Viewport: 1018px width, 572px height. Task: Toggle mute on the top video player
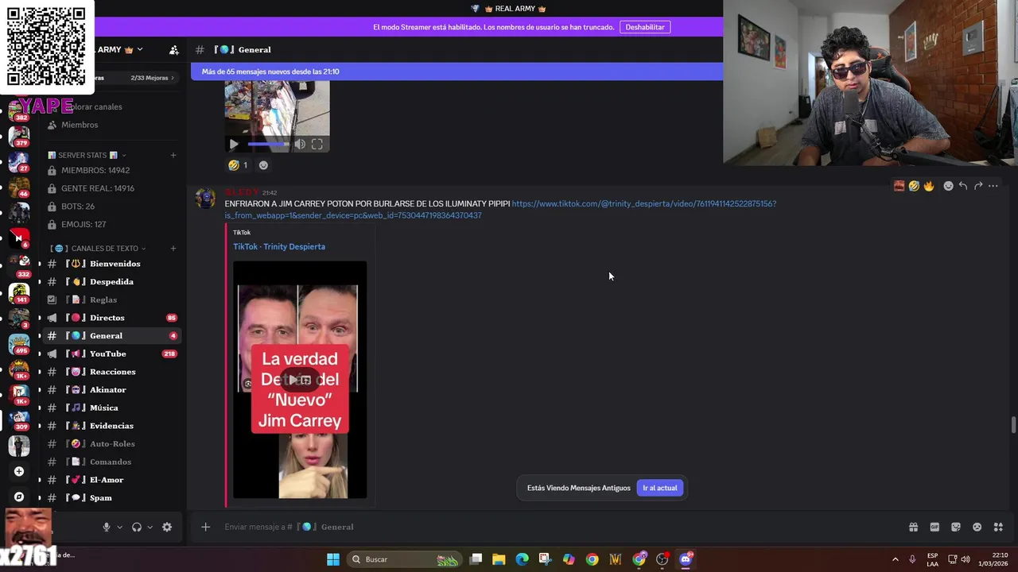pyautogui.click(x=300, y=144)
